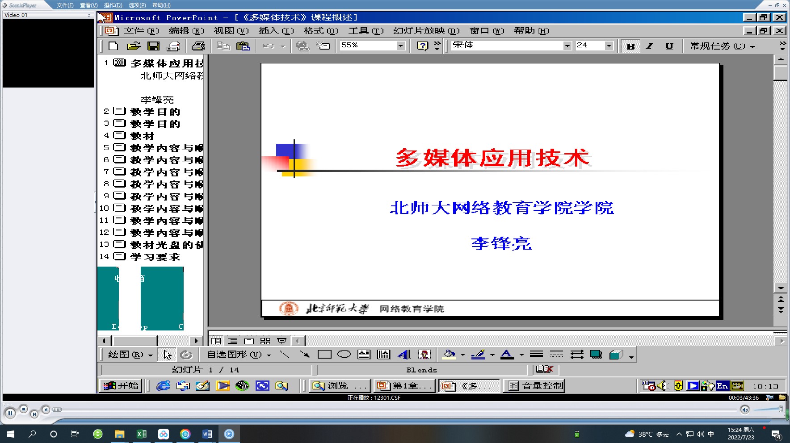
Task: Open the 自选图形 dropdown
Action: click(239, 355)
